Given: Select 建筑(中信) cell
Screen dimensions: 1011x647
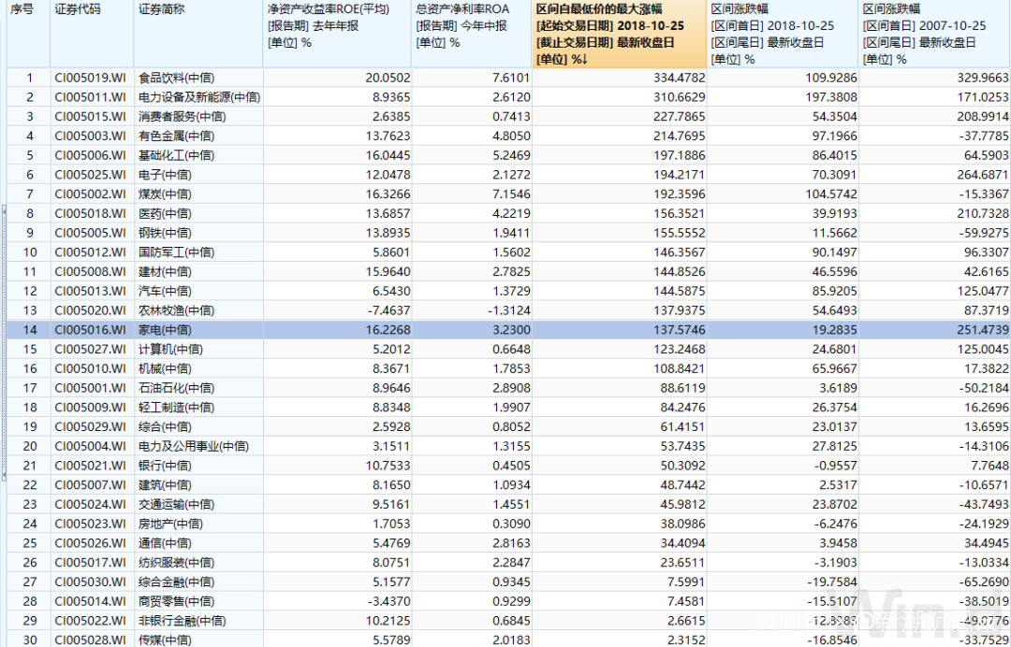Looking at the screenshot, I should tap(165, 484).
